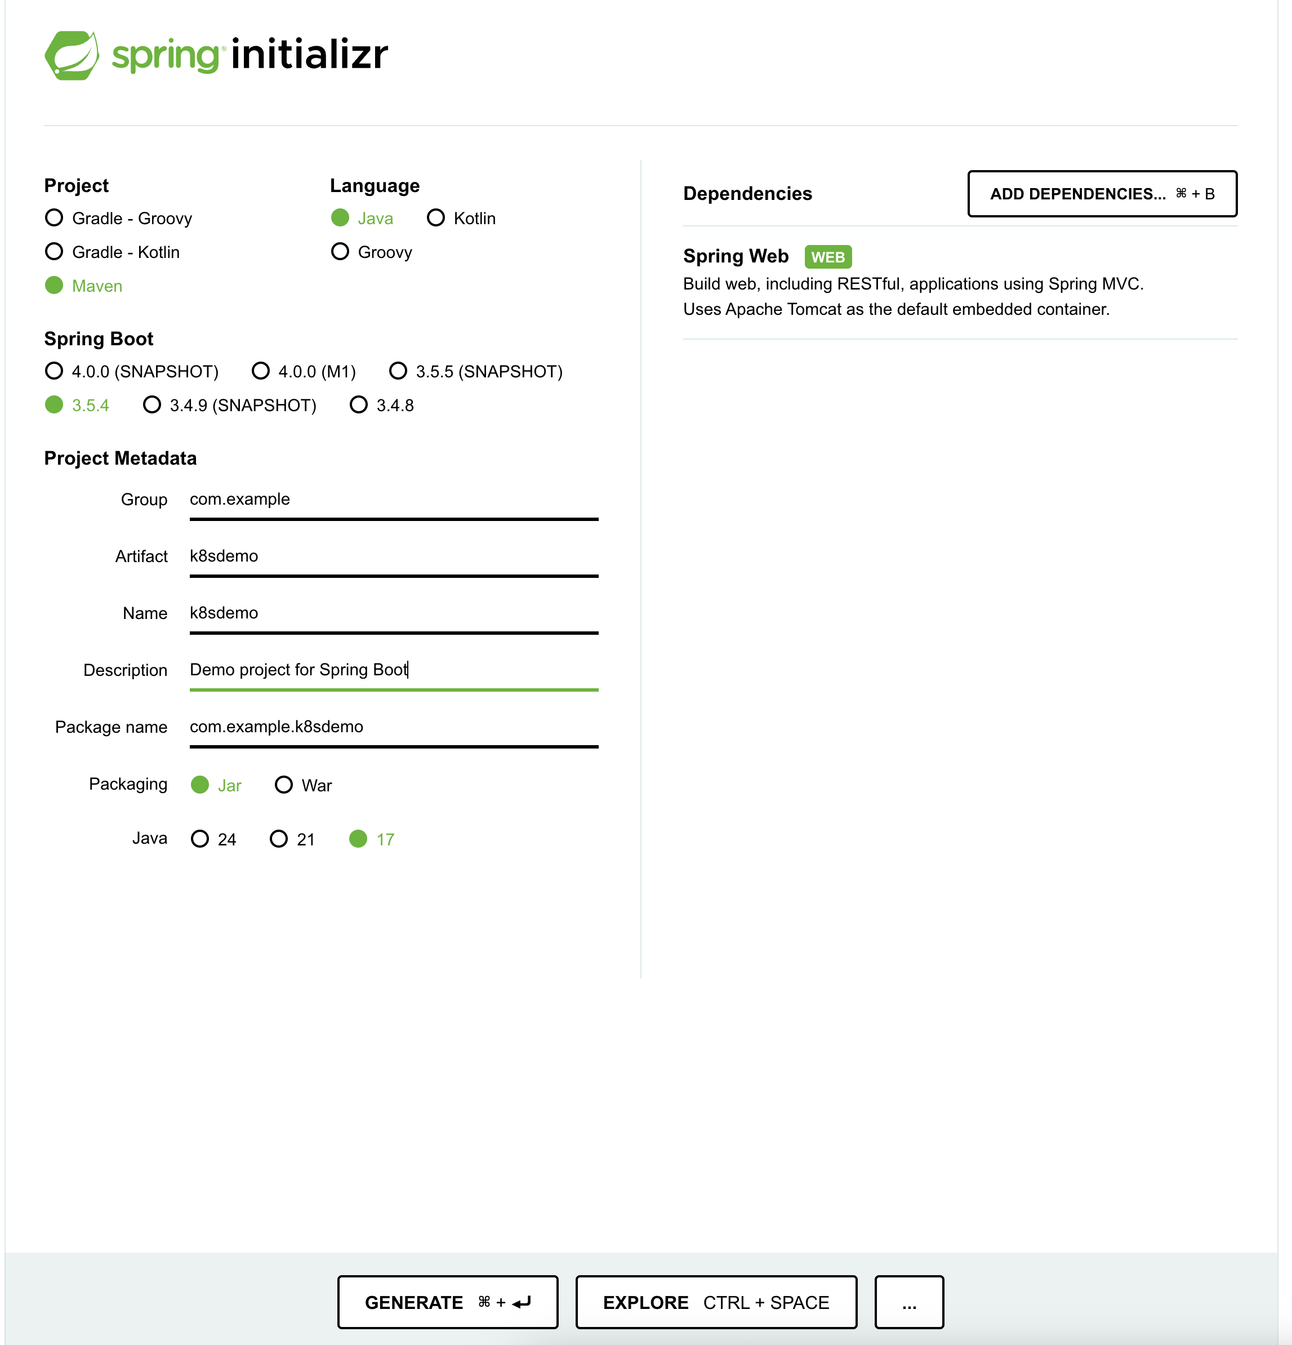Generate the project zip
This screenshot has width=1292, height=1345.
click(x=447, y=1302)
